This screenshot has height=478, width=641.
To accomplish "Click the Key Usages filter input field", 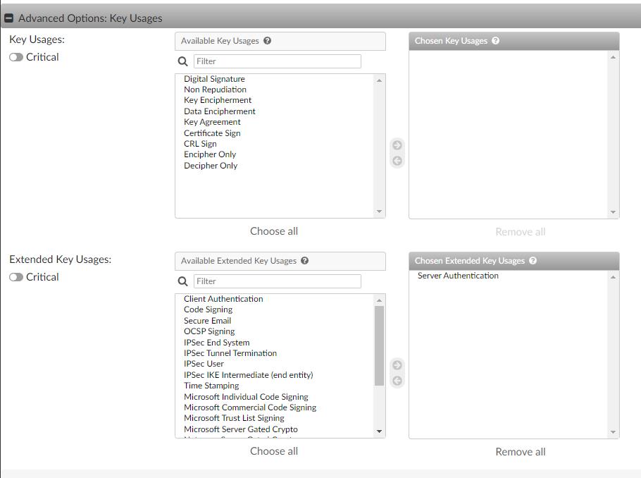I will [x=277, y=61].
